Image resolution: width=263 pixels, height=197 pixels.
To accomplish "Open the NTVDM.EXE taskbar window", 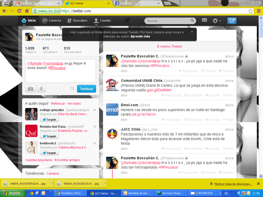I will 205,193.
